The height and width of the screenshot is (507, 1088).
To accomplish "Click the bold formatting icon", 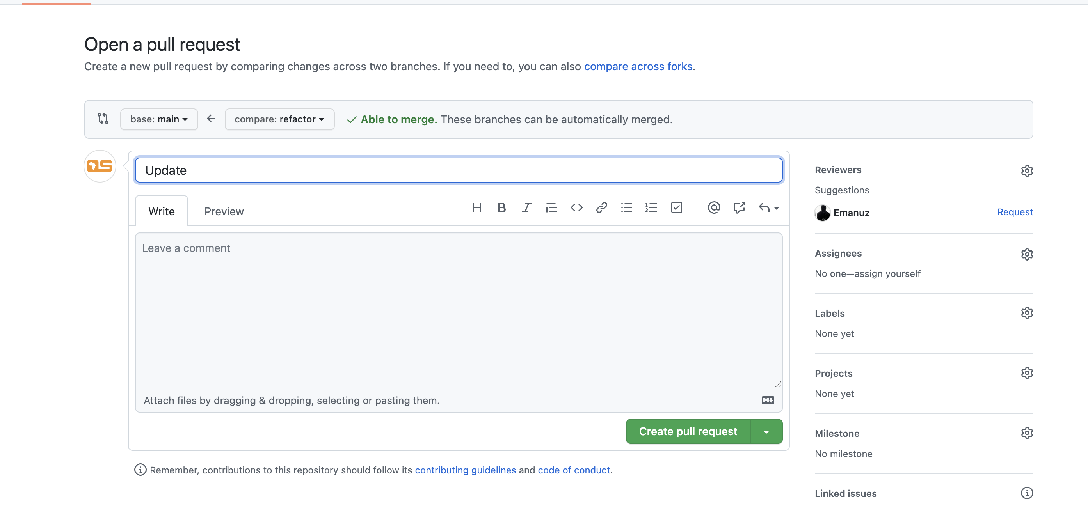I will [501, 207].
